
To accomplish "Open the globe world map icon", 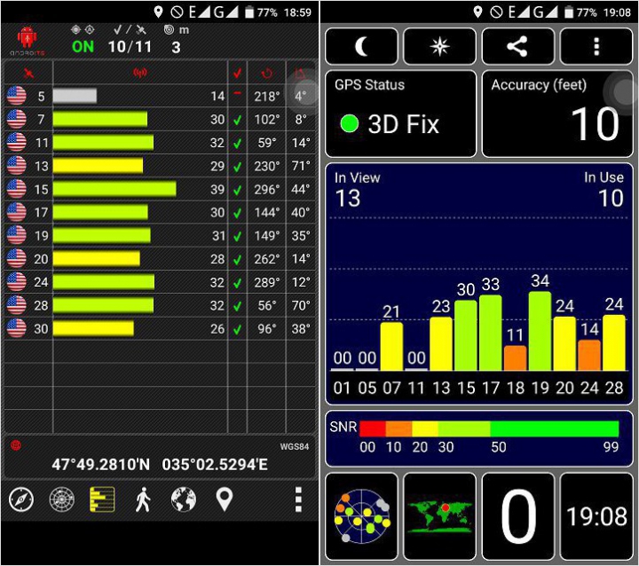I will pyautogui.click(x=184, y=499).
